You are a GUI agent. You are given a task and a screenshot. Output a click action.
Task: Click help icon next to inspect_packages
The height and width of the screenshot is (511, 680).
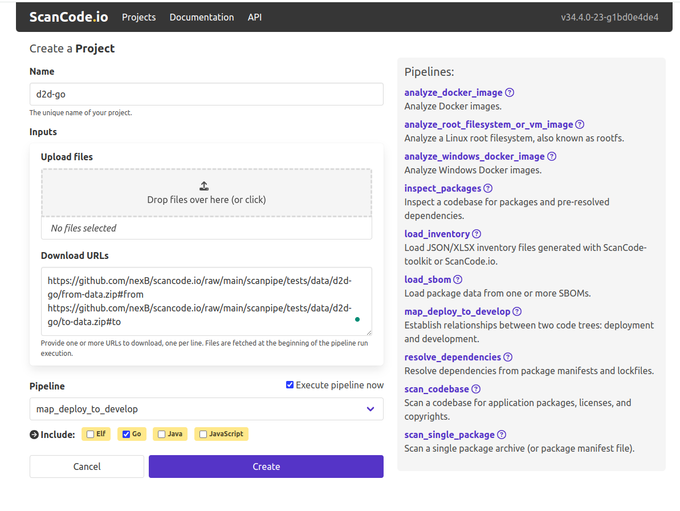tap(488, 188)
